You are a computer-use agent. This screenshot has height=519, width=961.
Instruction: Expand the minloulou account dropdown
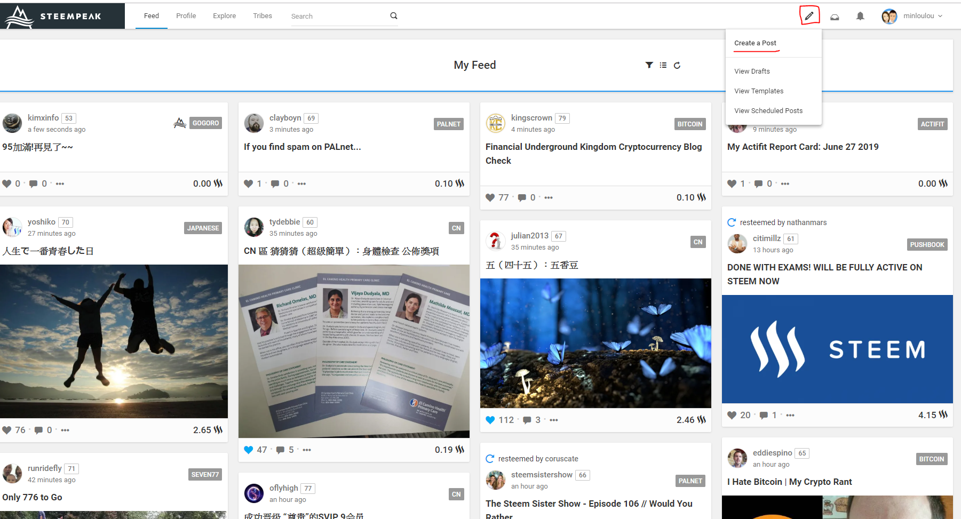(913, 16)
